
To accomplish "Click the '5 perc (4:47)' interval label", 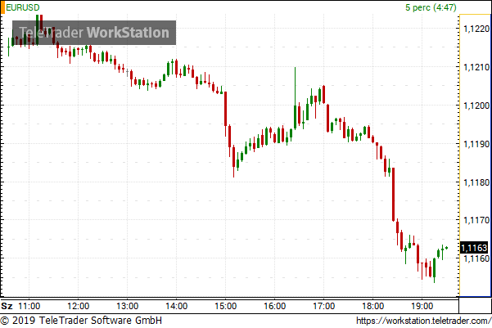I will 431,7.
